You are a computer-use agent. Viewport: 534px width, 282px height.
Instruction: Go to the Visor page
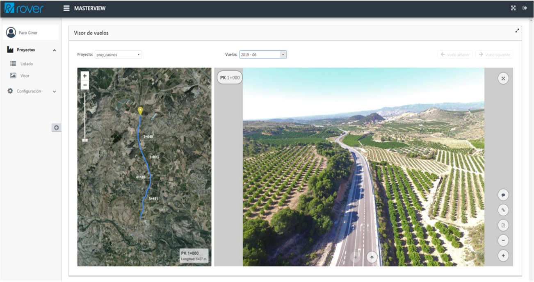click(x=25, y=76)
